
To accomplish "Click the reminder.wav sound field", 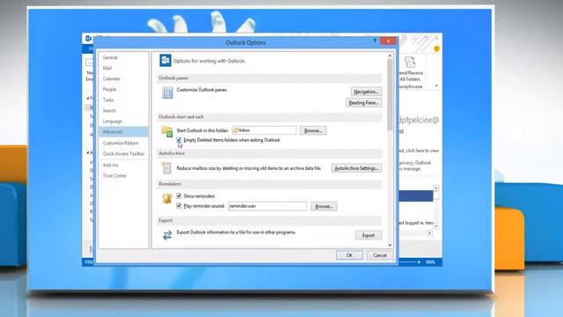I will (x=267, y=206).
